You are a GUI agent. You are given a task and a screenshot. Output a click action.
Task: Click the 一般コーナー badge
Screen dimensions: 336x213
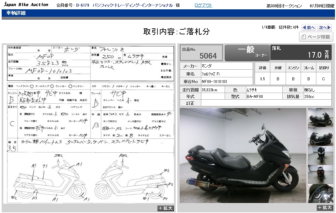click(247, 53)
